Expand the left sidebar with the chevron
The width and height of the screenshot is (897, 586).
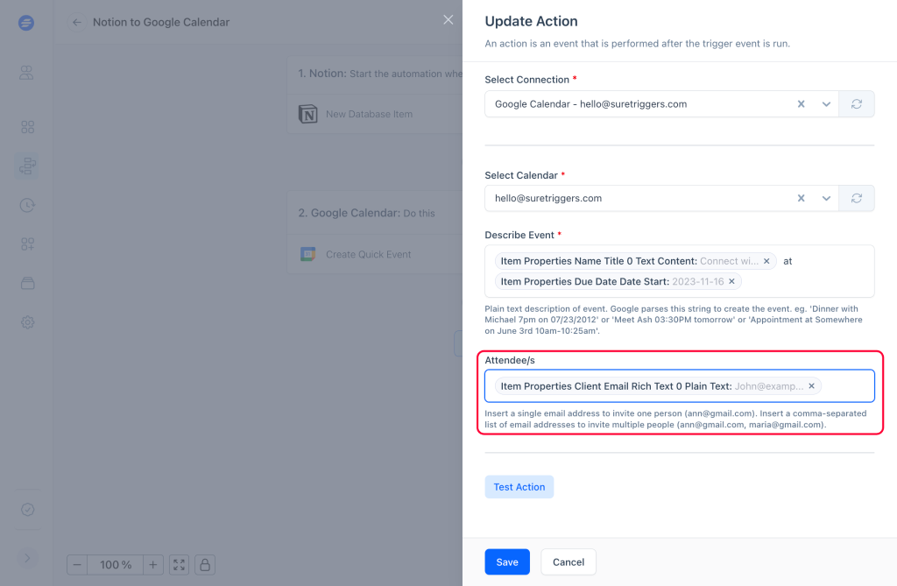point(27,558)
